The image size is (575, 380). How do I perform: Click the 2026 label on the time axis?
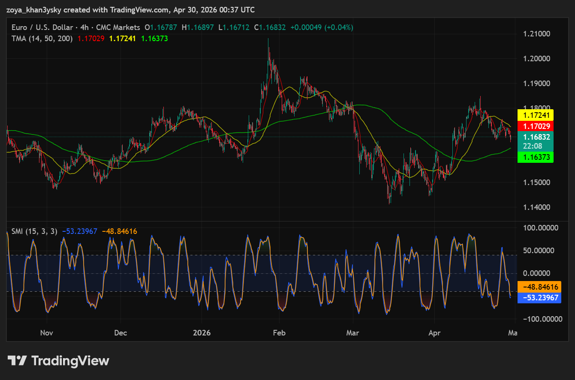coord(202,333)
